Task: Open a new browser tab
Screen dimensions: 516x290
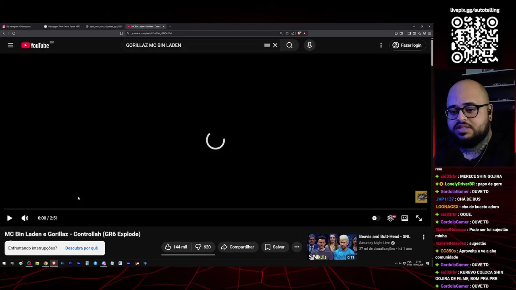Action: tap(170, 27)
